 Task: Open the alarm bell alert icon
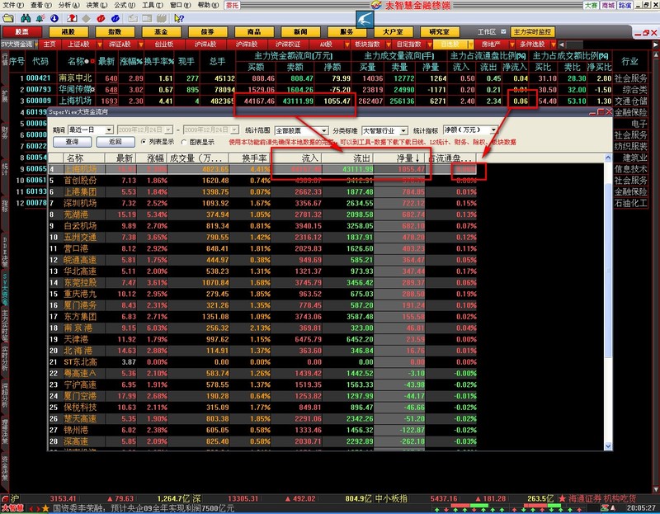pos(40,18)
